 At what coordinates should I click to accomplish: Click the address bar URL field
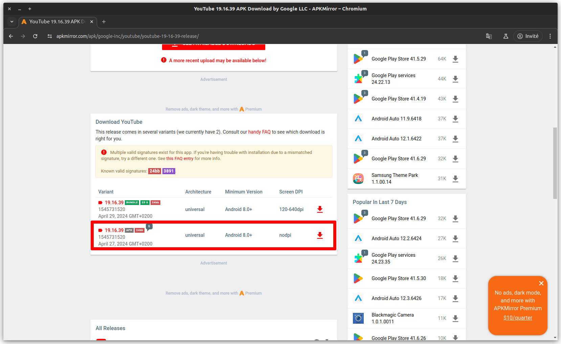pyautogui.click(x=264, y=36)
